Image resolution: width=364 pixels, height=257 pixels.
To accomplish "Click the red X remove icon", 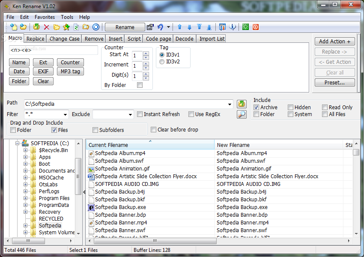I will [x=46, y=27].
